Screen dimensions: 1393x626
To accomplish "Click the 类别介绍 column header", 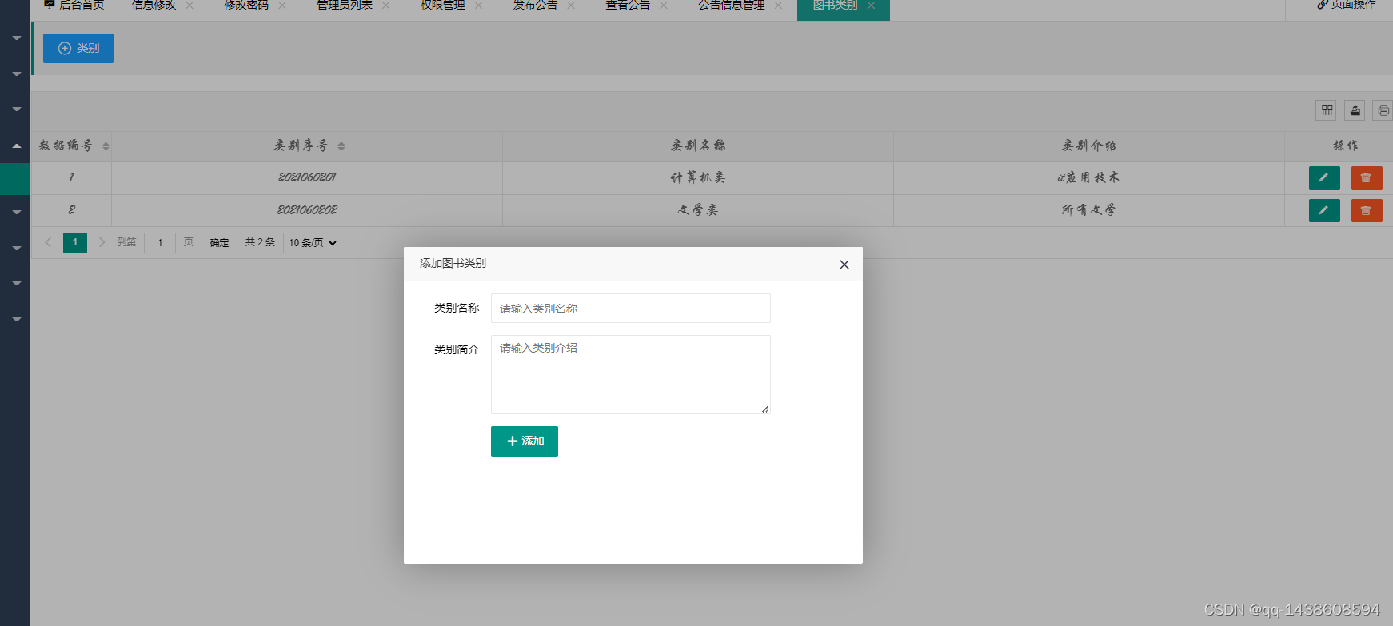I will [x=1089, y=146].
